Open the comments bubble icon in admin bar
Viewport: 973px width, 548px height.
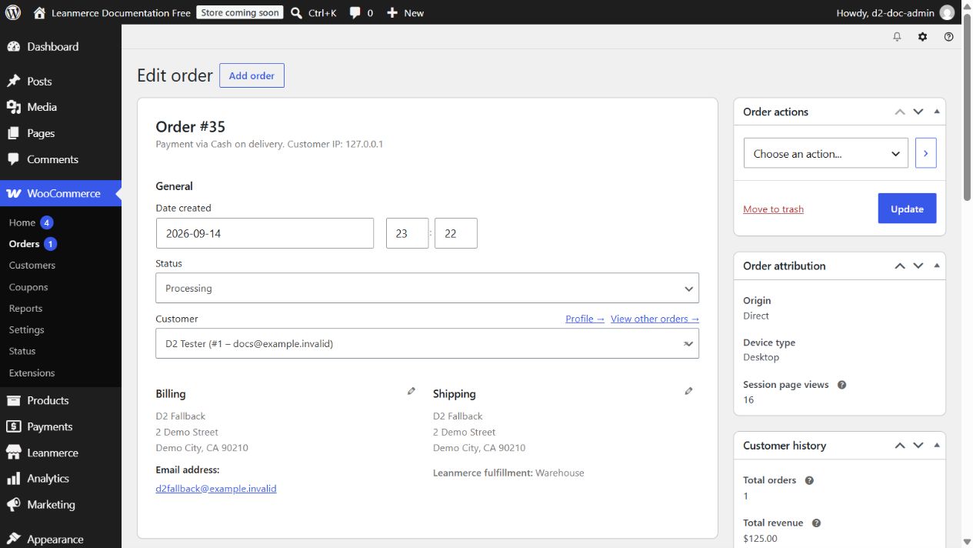pyautogui.click(x=355, y=12)
